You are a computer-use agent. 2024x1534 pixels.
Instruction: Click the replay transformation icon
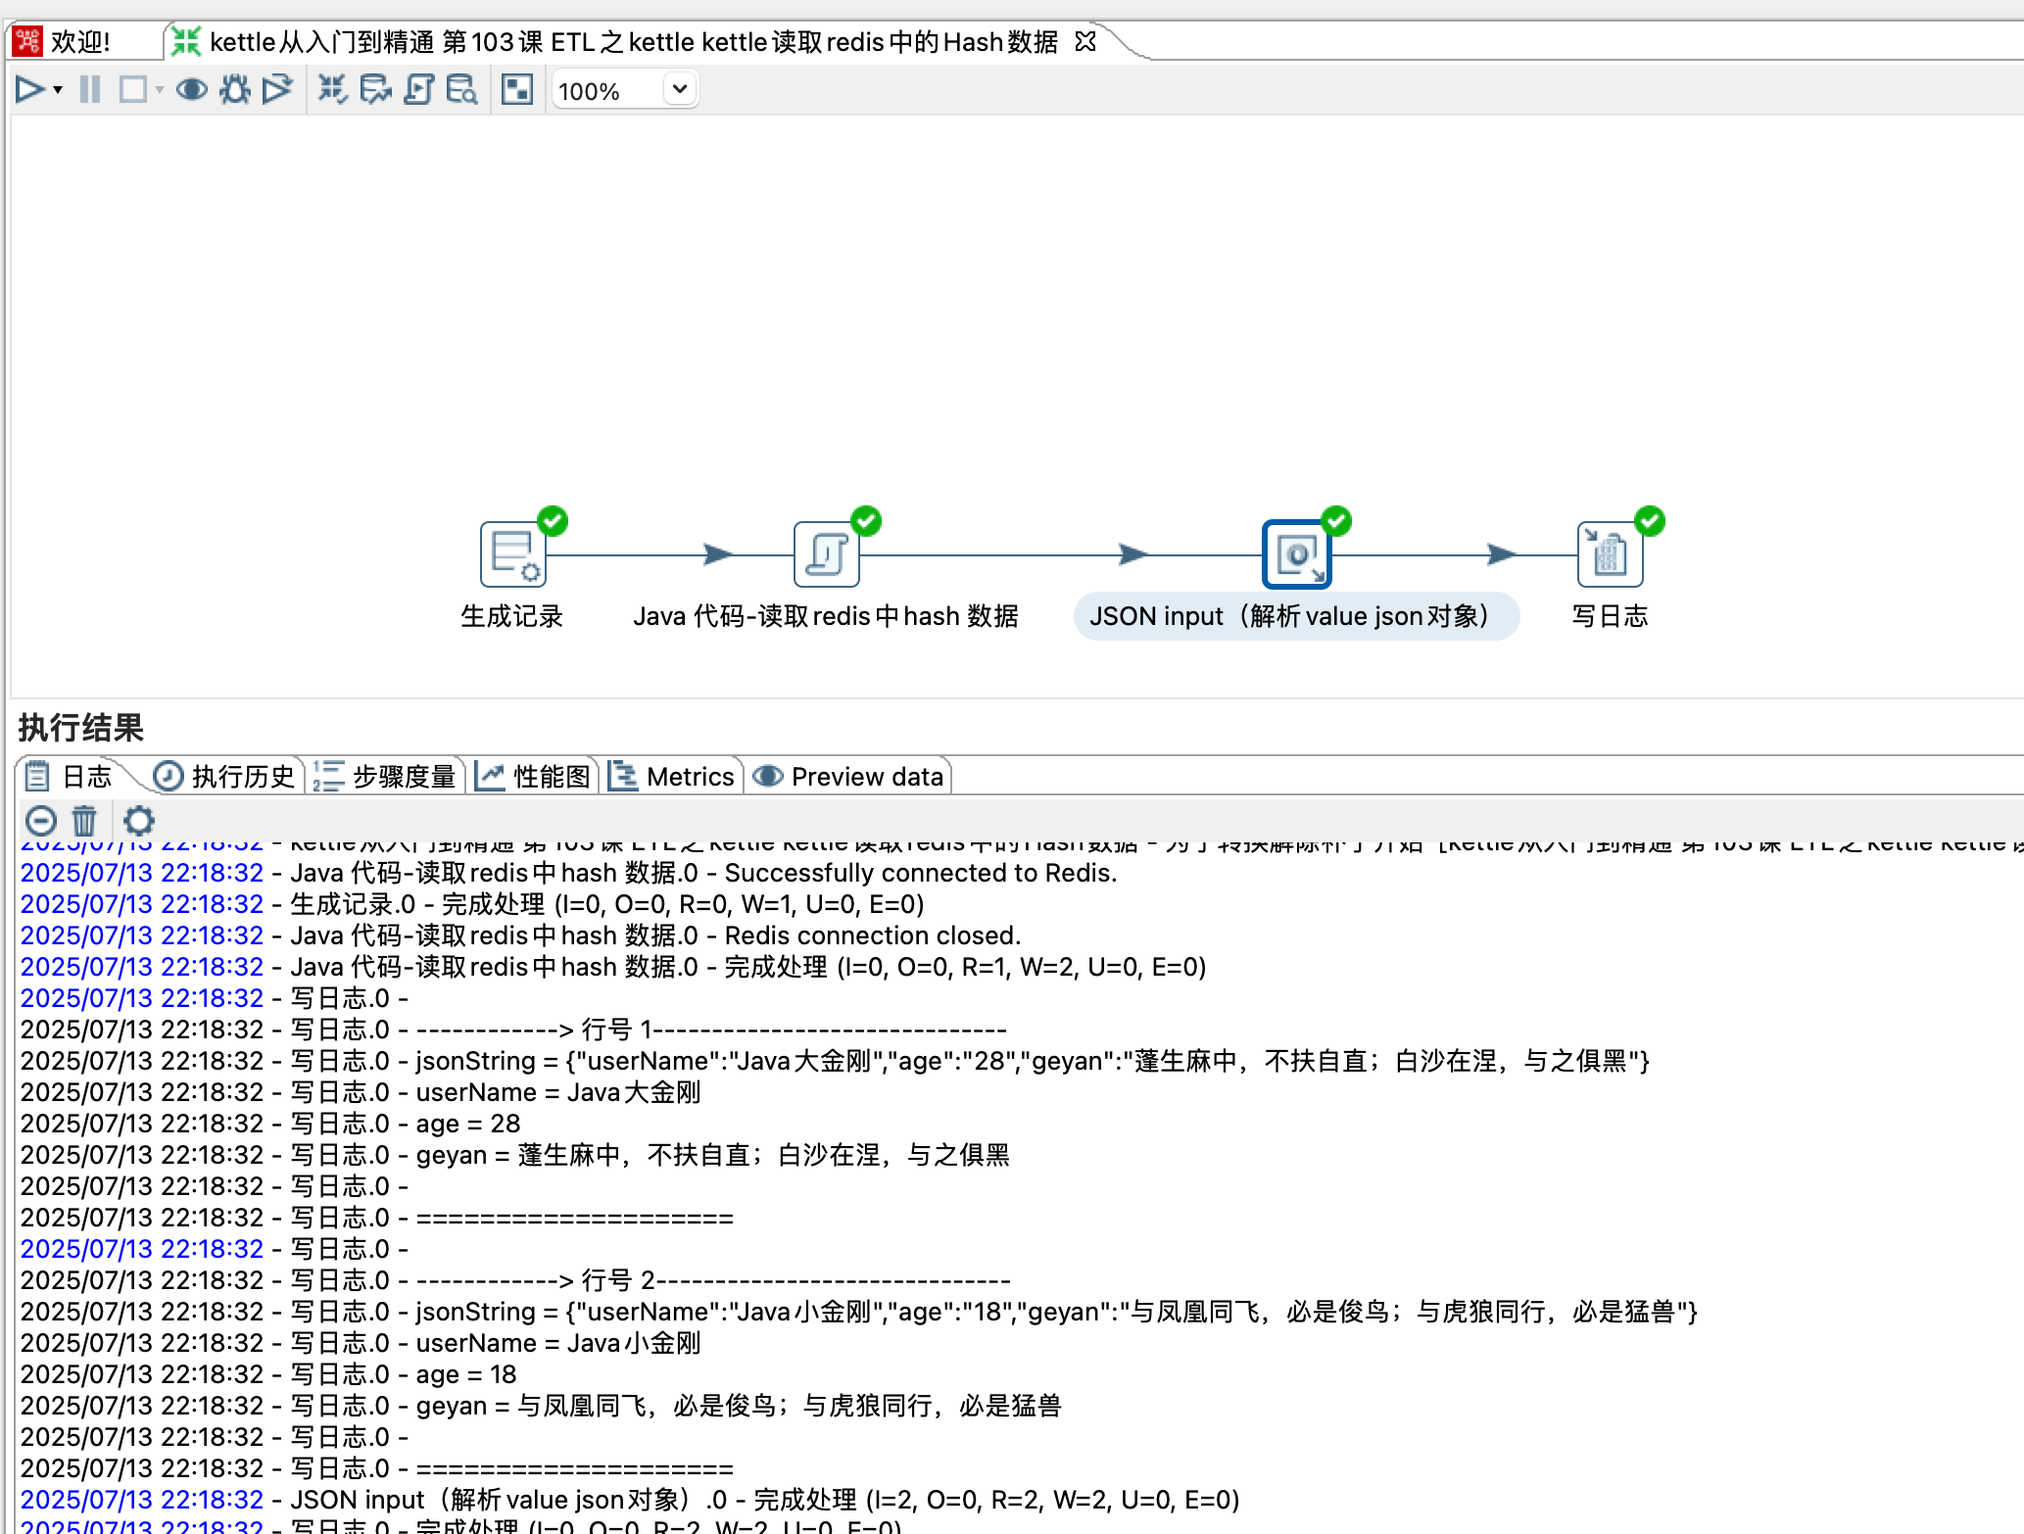(x=277, y=90)
